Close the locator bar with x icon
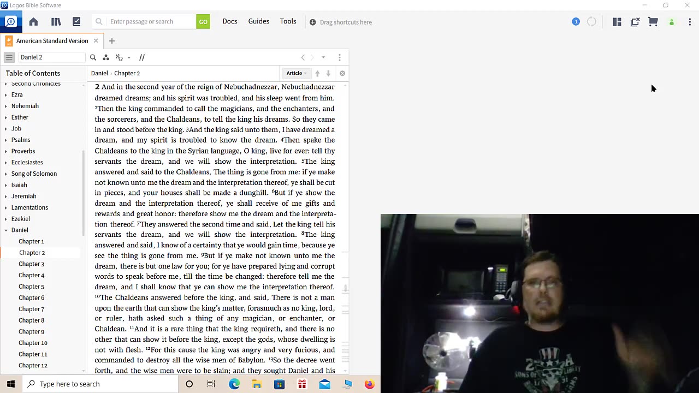The height and width of the screenshot is (393, 699). (342, 73)
